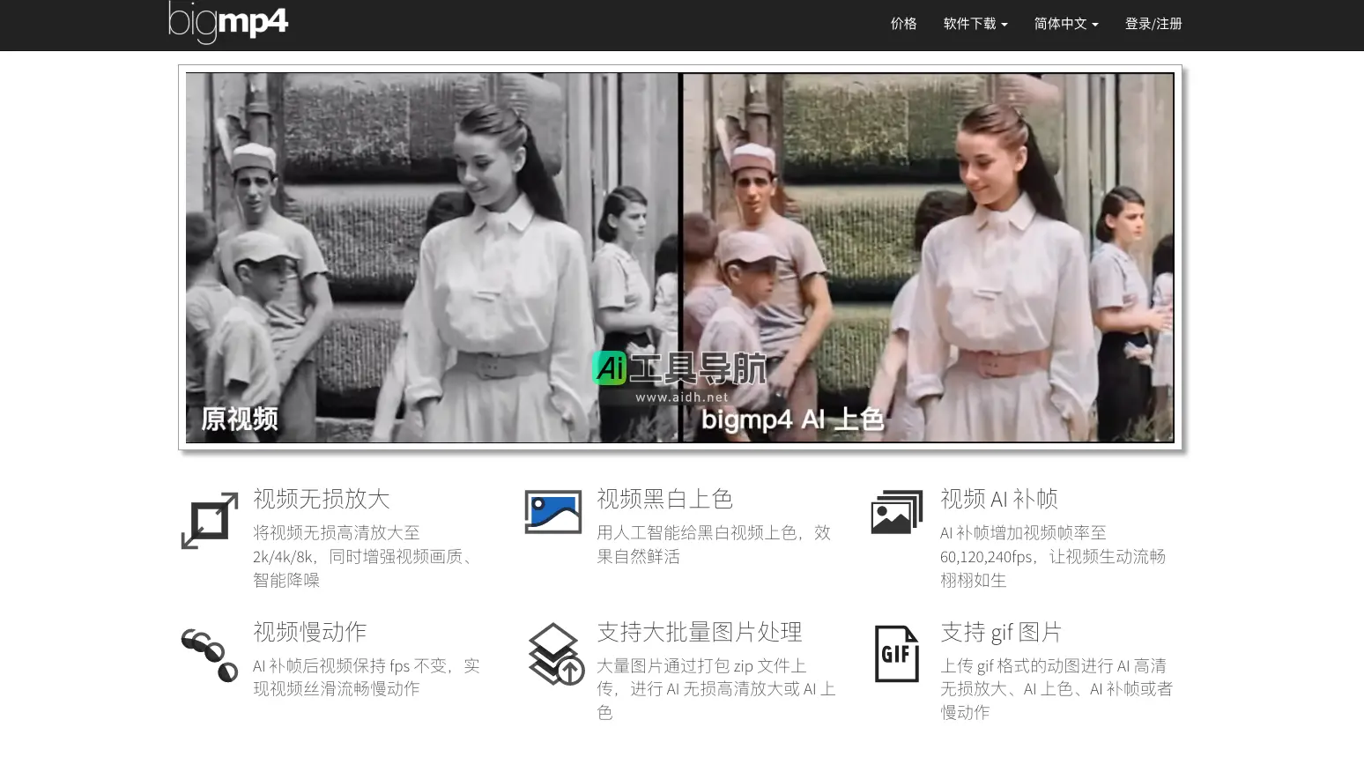Click the AI colorization comparison video banner
The height and width of the screenshot is (757, 1364).
pos(680,257)
